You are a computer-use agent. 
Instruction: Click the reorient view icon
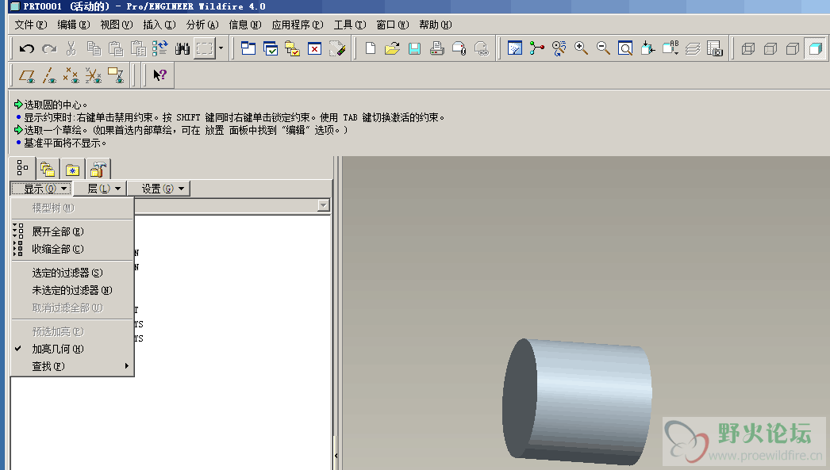pos(647,49)
